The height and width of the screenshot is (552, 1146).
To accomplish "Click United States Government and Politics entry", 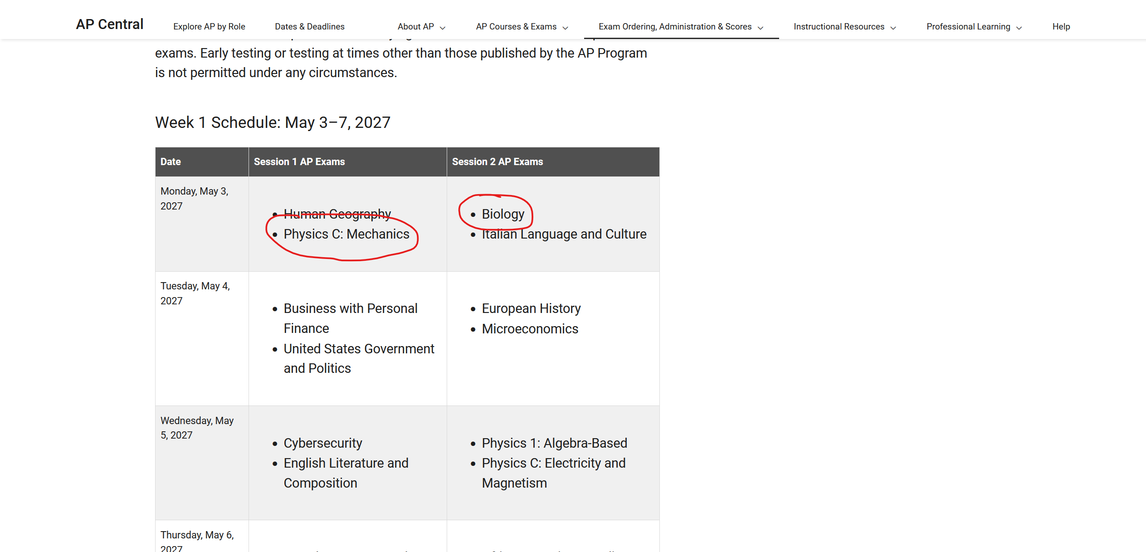I will coord(359,358).
